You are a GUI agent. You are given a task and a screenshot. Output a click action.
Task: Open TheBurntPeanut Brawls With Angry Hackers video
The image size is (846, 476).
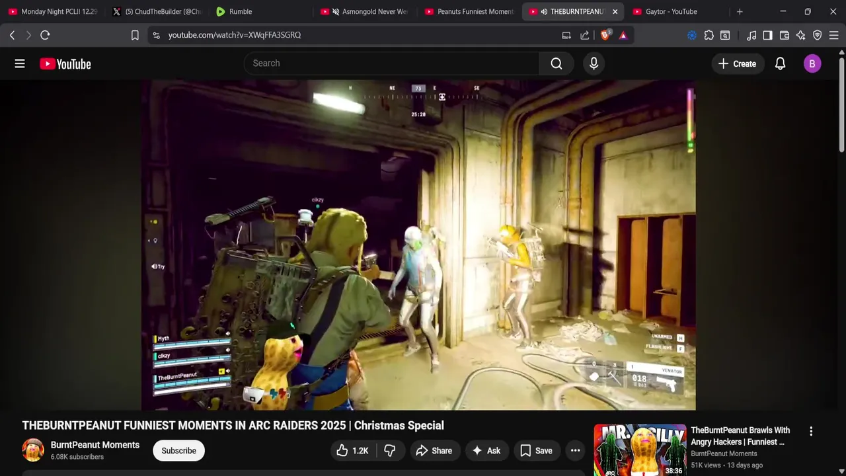[x=740, y=436]
